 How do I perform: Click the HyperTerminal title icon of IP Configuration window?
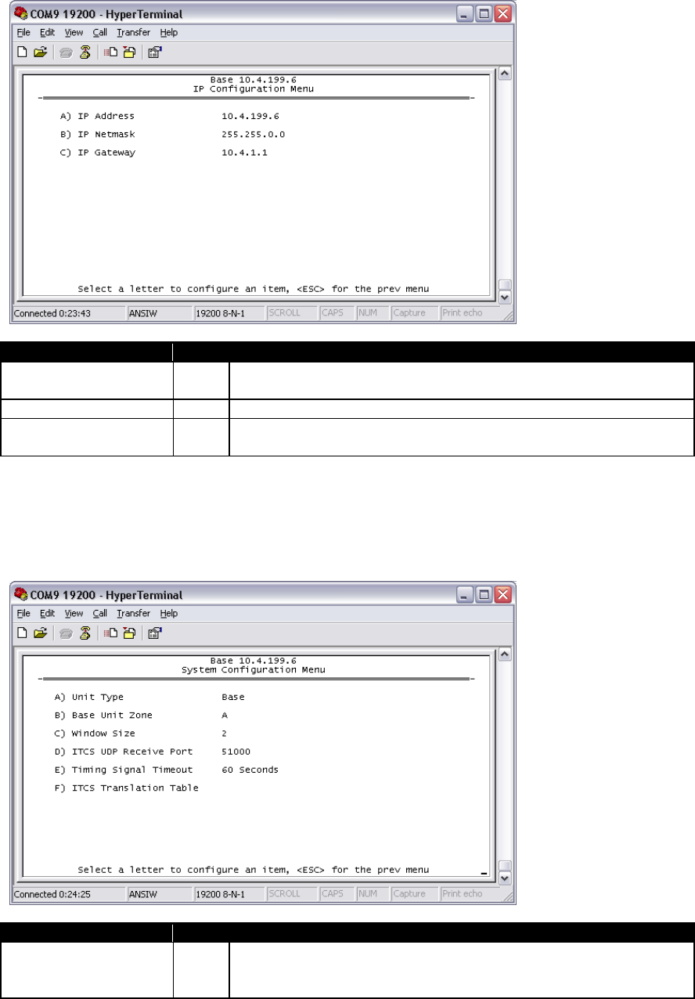(21, 14)
